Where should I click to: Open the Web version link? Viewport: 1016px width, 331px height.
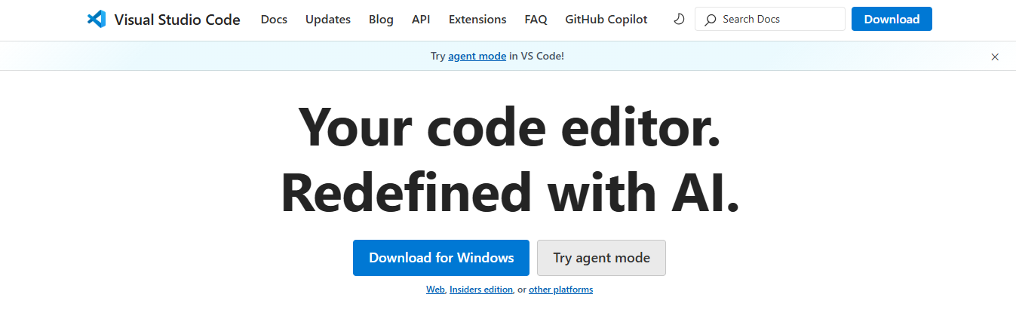coord(435,290)
